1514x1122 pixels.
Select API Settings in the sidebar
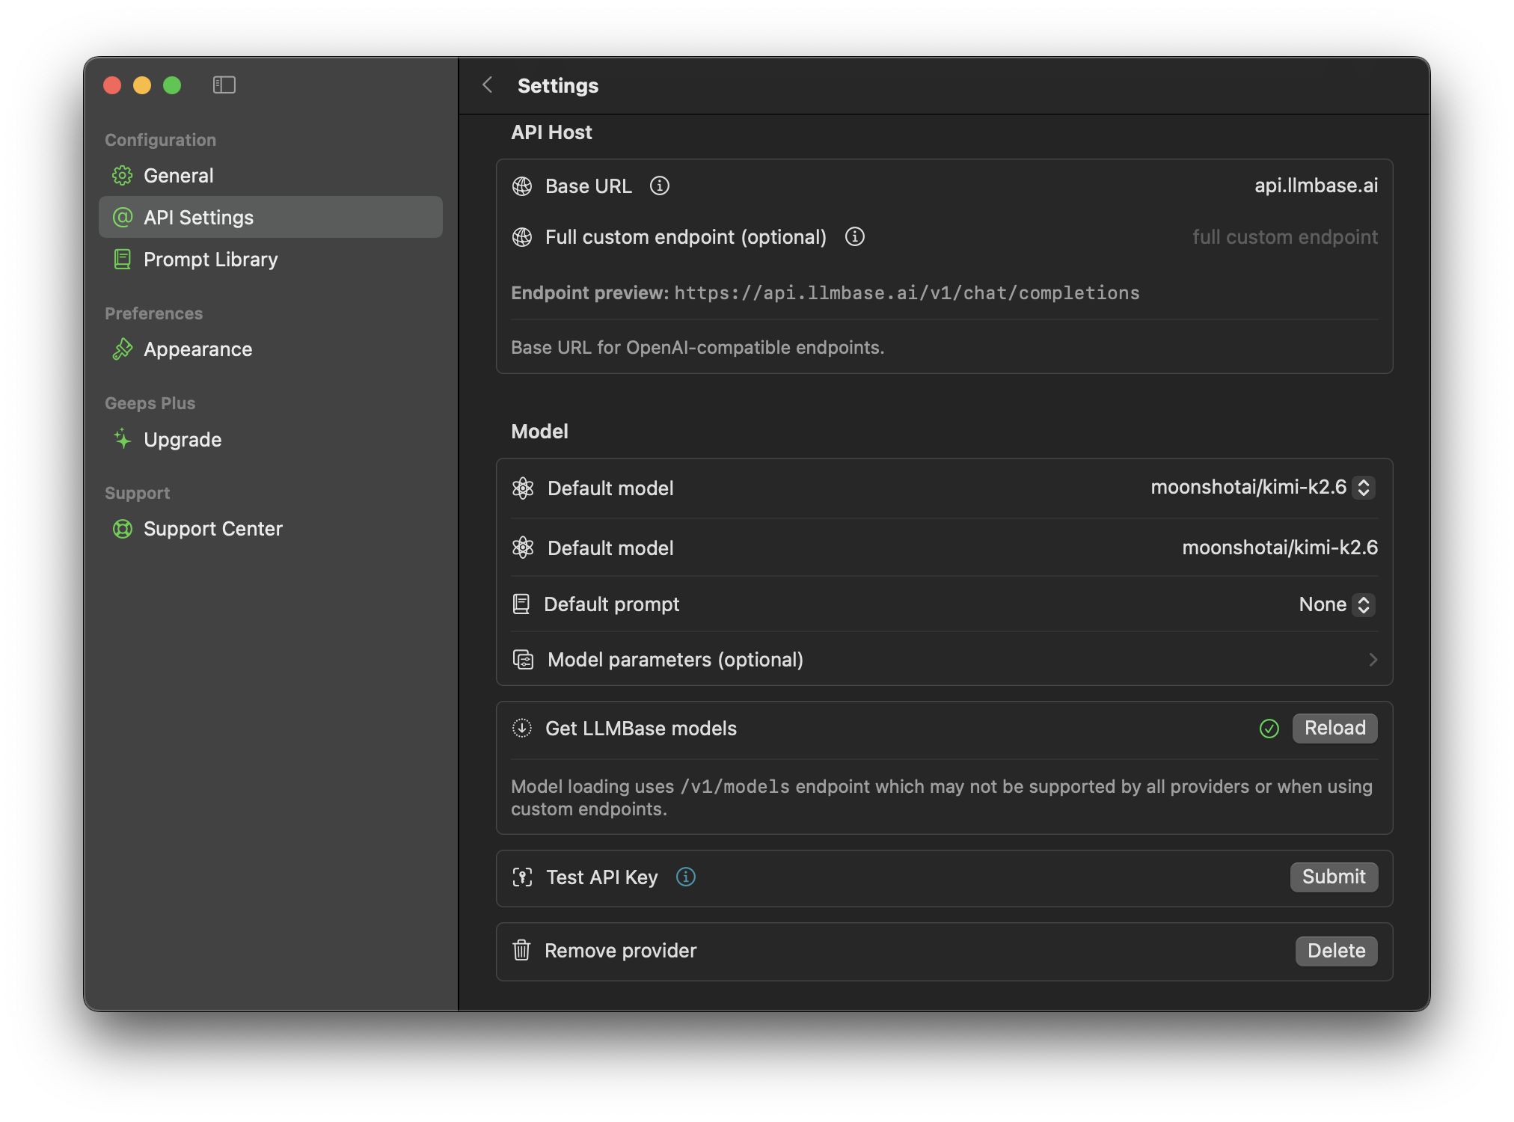(271, 218)
